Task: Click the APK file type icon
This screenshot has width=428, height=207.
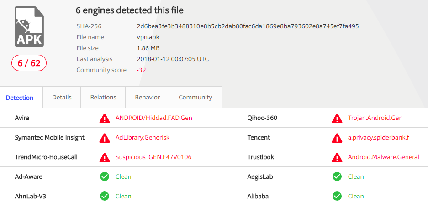Action: 29,26
